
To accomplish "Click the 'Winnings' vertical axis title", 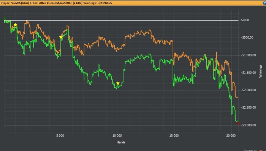I will coord(260,71).
